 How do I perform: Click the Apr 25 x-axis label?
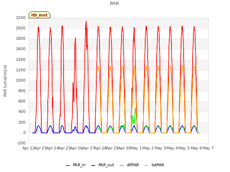point(64,148)
